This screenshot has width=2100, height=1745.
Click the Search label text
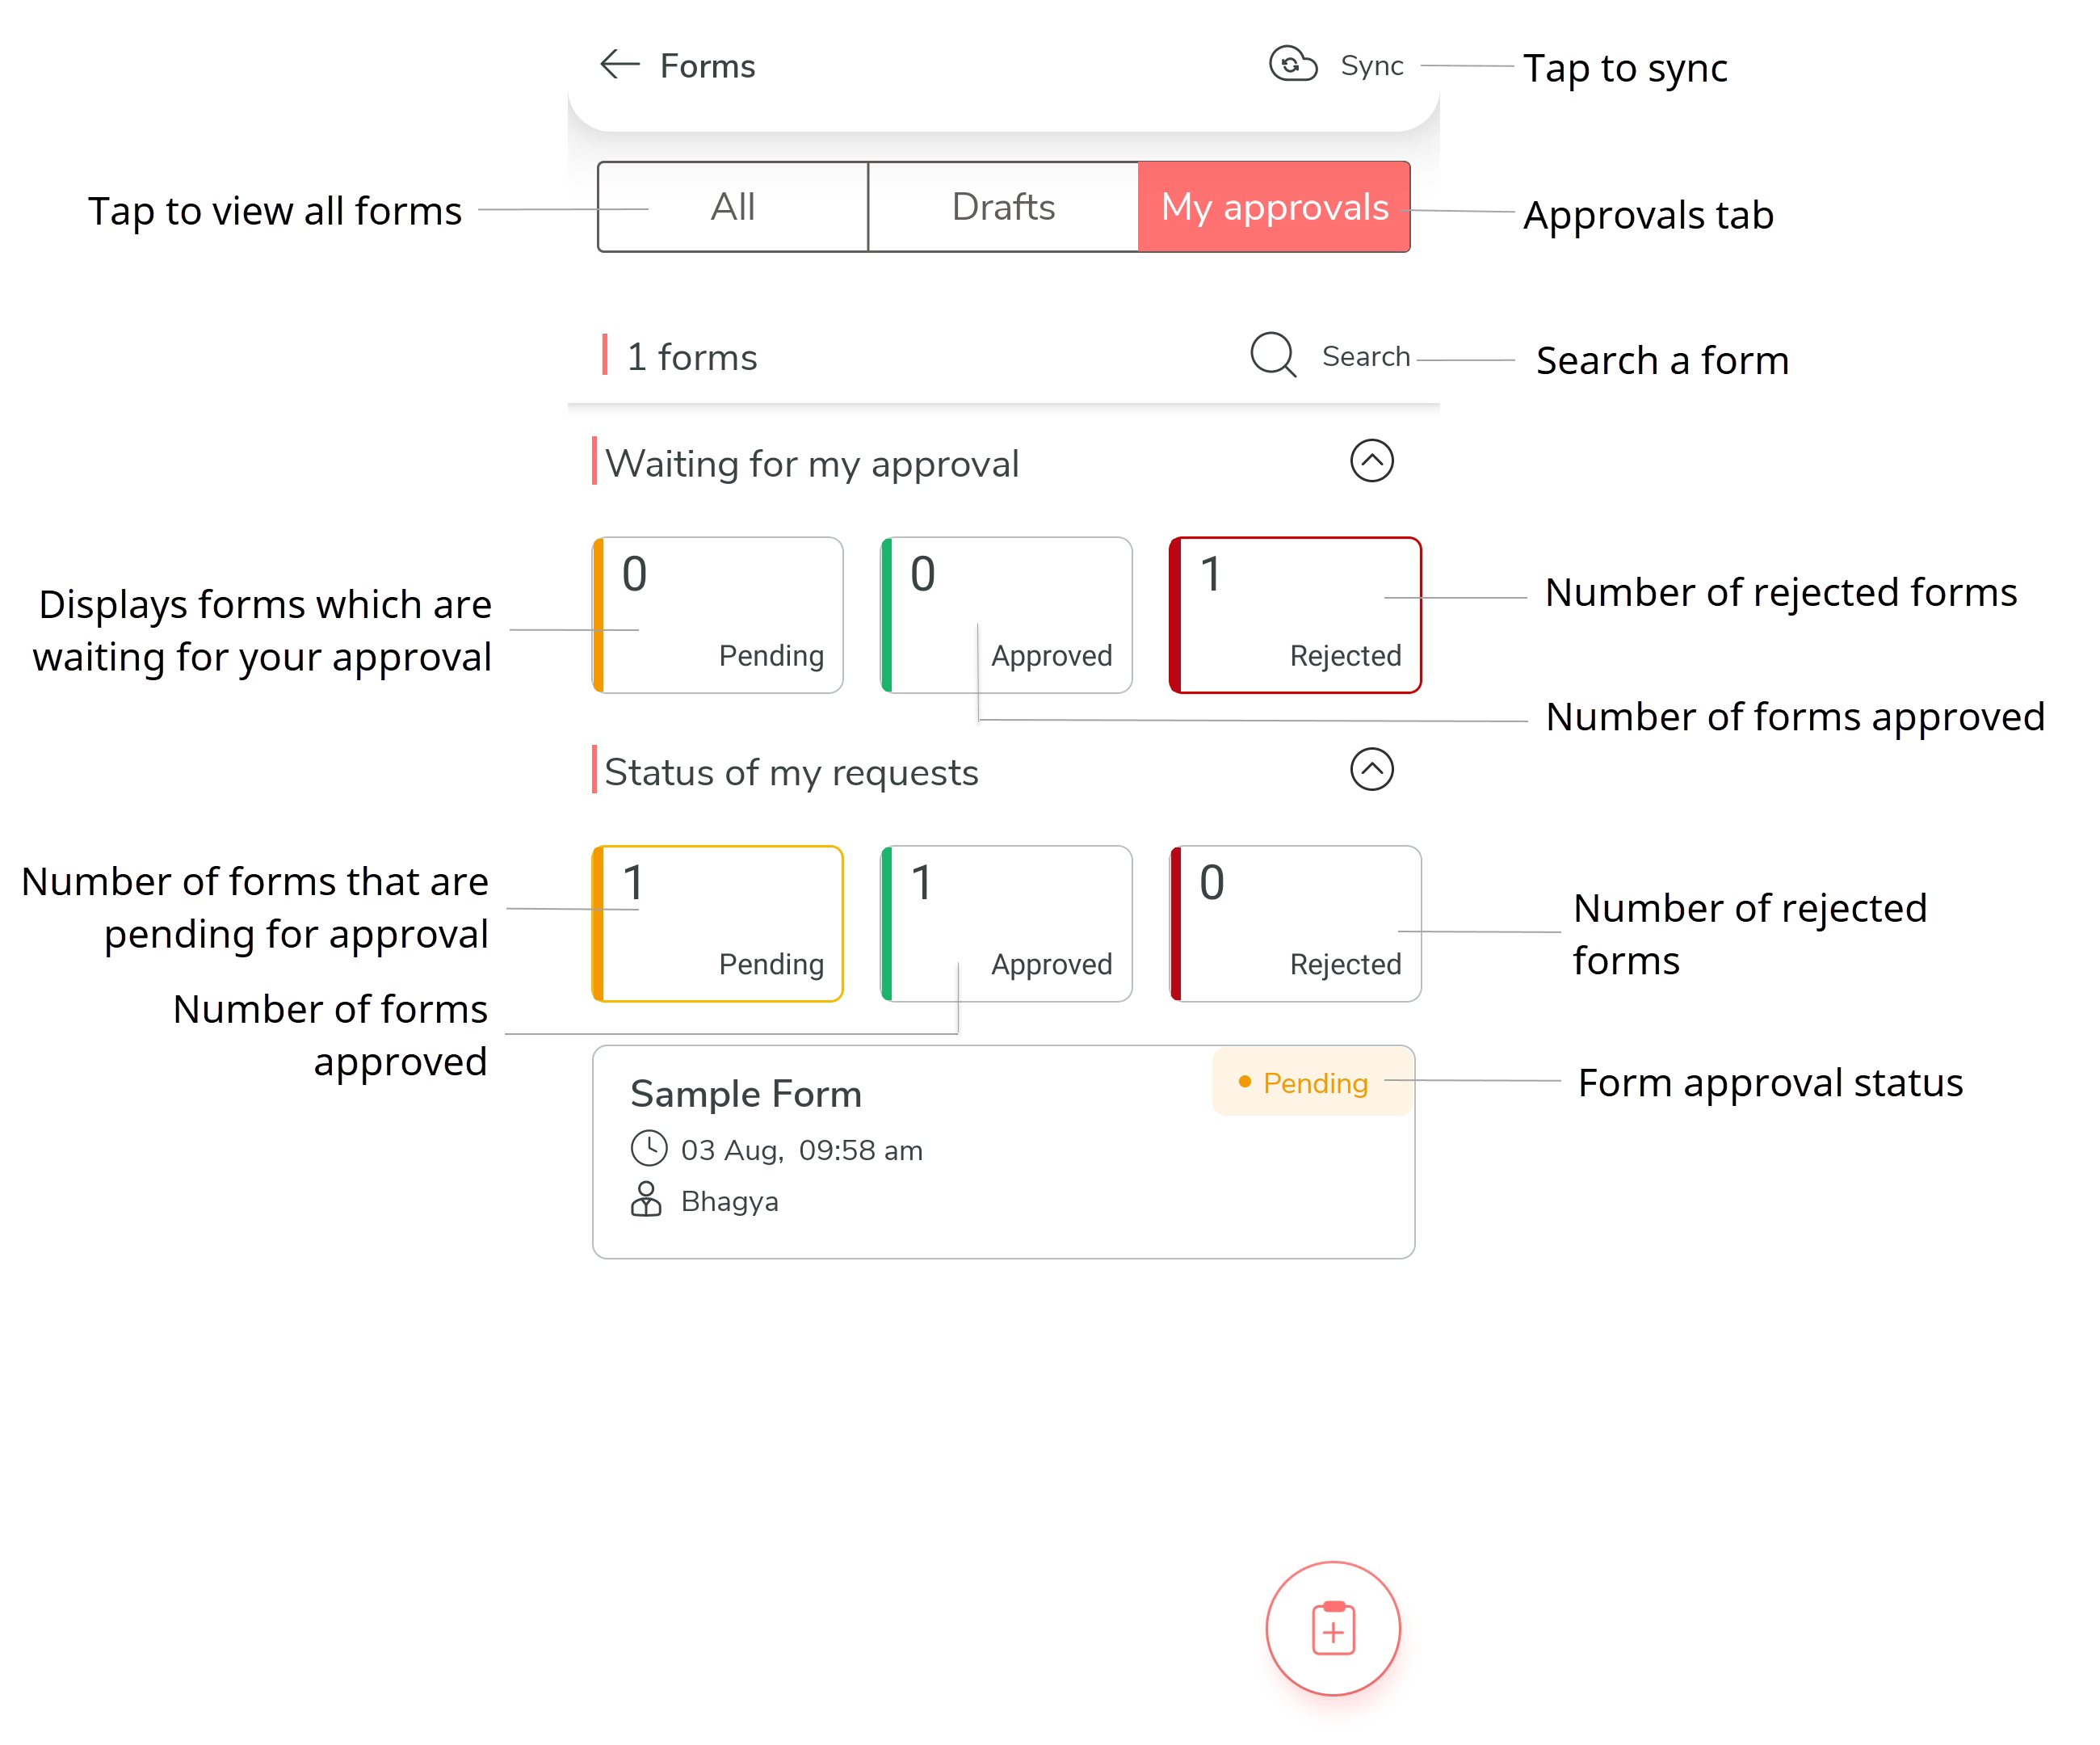coord(1365,356)
